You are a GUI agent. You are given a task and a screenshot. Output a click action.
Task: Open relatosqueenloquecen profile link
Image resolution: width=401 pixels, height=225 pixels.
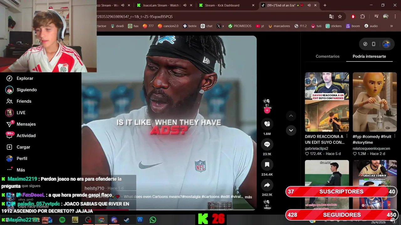pos(371,148)
